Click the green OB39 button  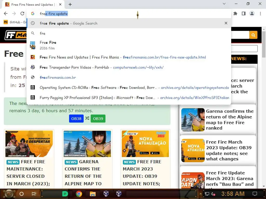click(x=98, y=119)
